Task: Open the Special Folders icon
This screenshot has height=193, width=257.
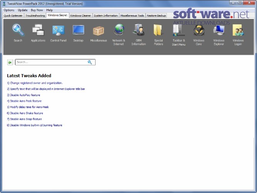Action: click(x=158, y=30)
